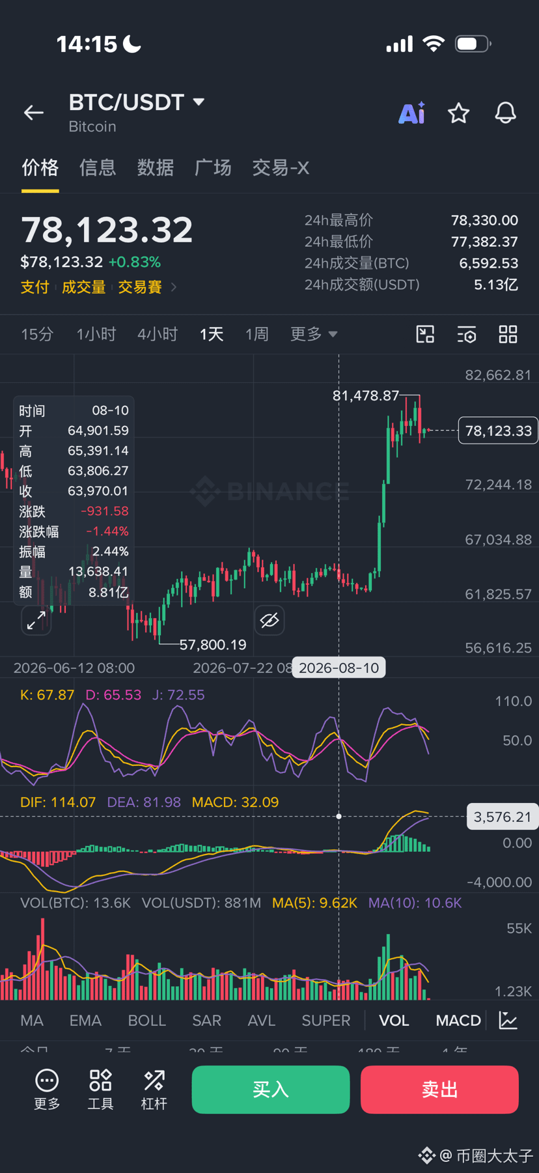Switch to the 数据 tab
The image size is (539, 1173).
coord(156,167)
